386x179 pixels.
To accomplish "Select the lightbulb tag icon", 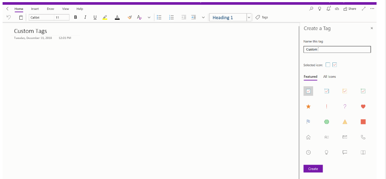I will [326, 152].
